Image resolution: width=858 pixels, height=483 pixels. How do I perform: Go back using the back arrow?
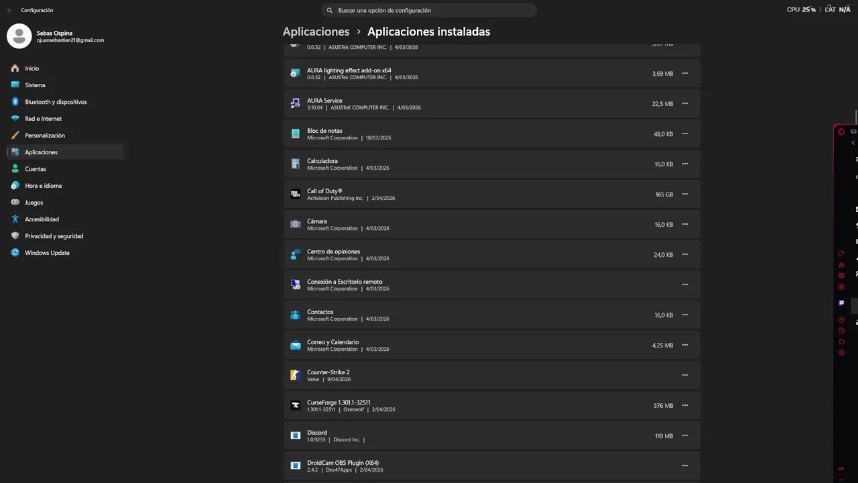pyautogui.click(x=9, y=10)
